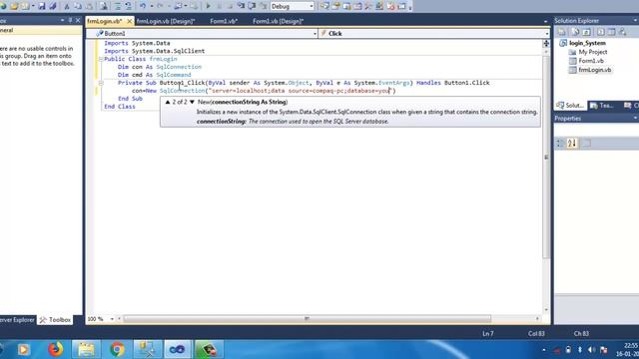Viewport: 639px width, 359px height.
Task: Open the media player taskbar icon
Action: coord(24,350)
